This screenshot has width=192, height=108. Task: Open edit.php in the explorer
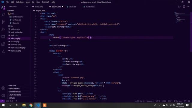pos(15,35)
